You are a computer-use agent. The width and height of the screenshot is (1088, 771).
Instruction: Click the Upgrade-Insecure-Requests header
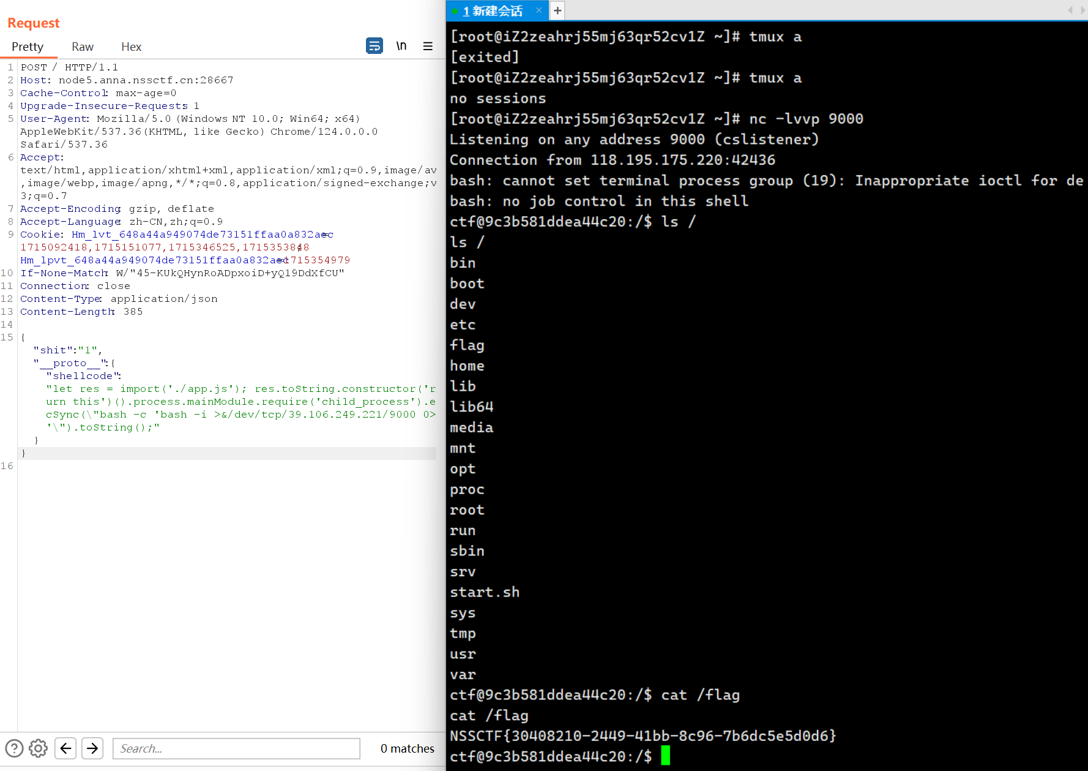(110, 106)
